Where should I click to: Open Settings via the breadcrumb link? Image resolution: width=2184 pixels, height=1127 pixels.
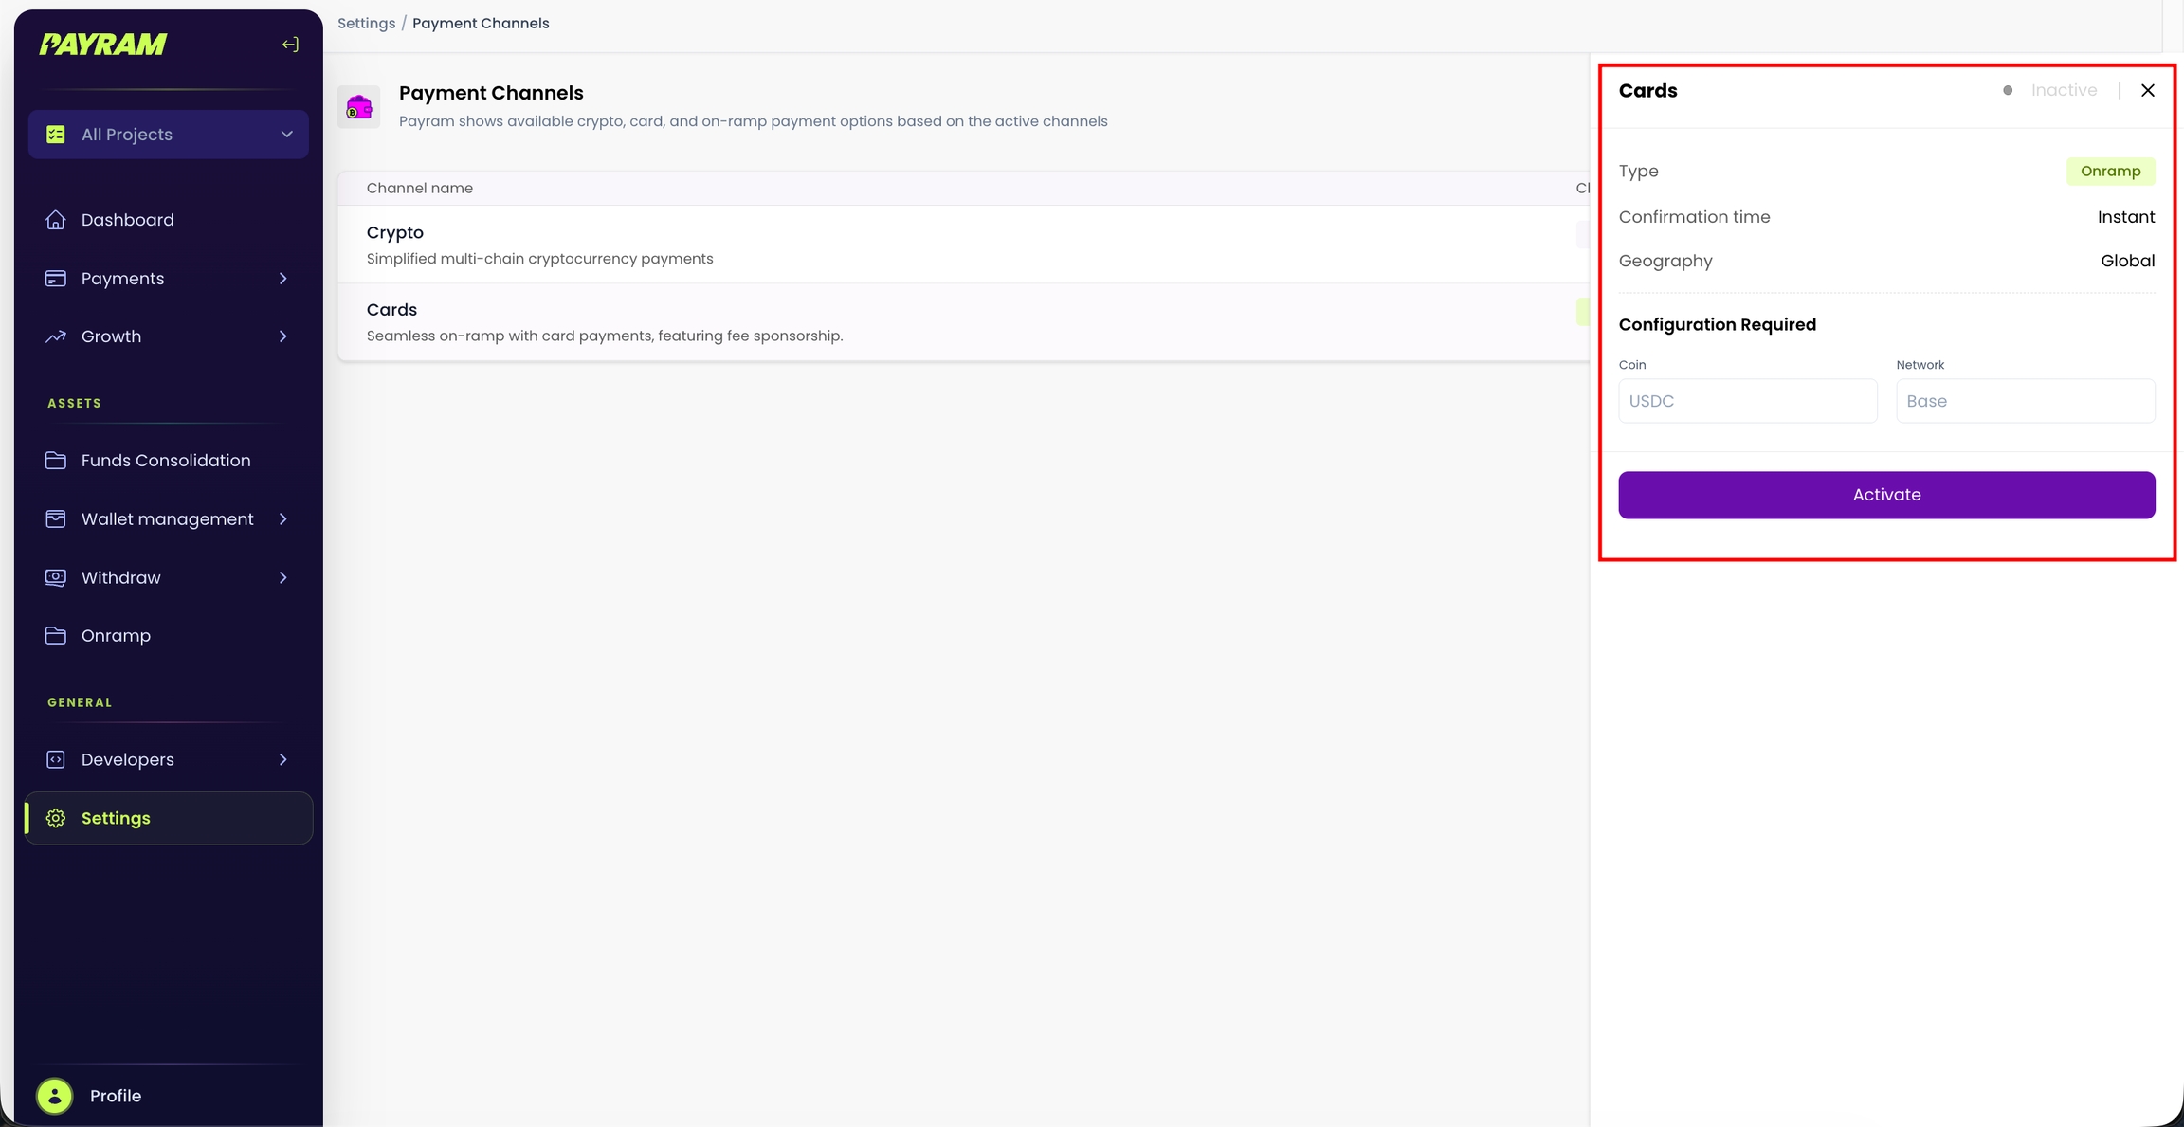pos(366,23)
